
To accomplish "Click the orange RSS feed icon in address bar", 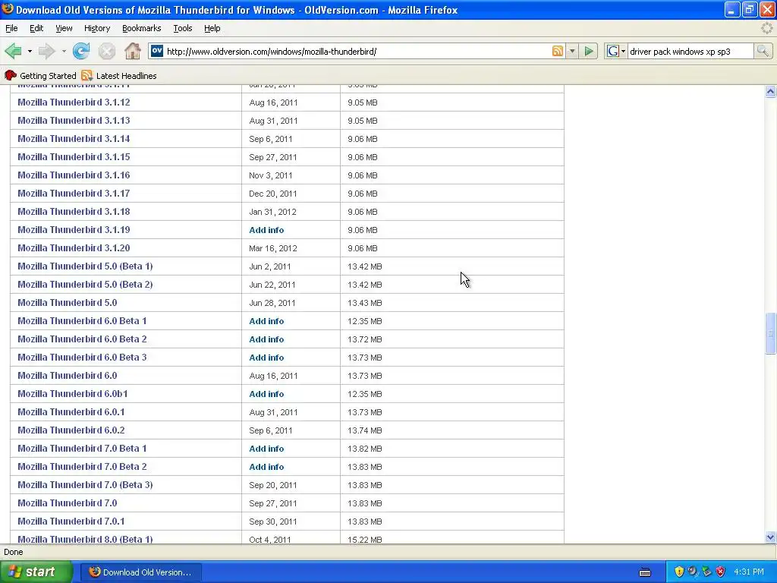I will click(x=558, y=51).
